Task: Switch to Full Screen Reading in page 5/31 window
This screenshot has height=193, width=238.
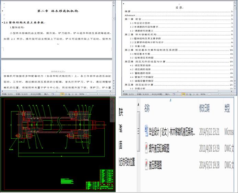Action: point(66,94)
